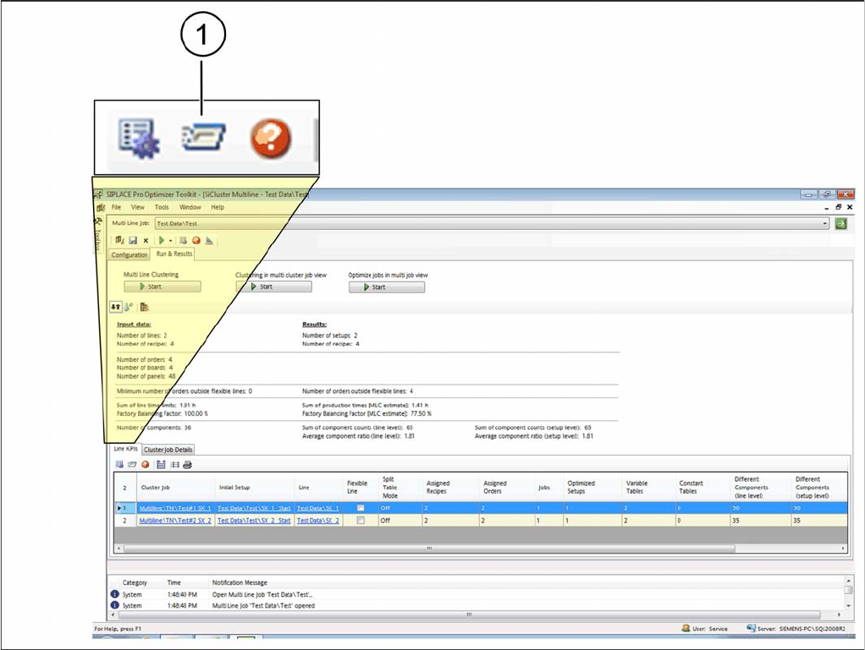Viewport: 865px width, 650px height.
Task: Select the Cluster Job Details tab
Action: (168, 450)
